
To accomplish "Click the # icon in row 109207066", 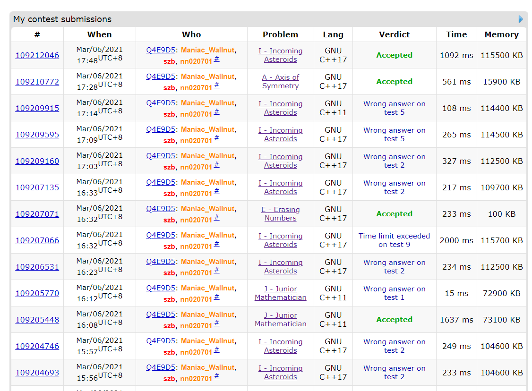I will coord(216,244).
